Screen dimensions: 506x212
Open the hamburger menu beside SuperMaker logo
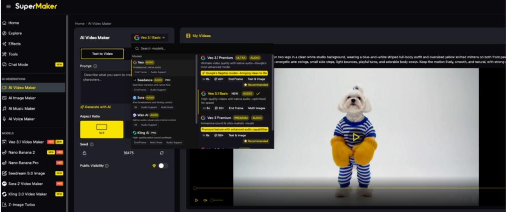pyautogui.click(x=8, y=6)
